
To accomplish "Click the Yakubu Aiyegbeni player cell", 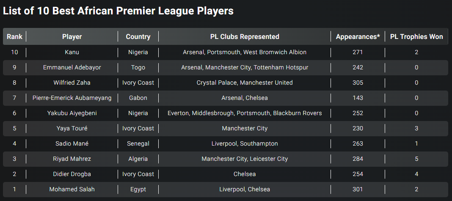I will (72, 113).
